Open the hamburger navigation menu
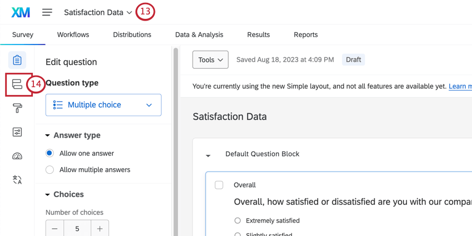The image size is (472, 236). pyautogui.click(x=47, y=12)
